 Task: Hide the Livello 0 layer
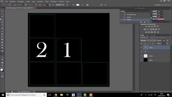141,56
